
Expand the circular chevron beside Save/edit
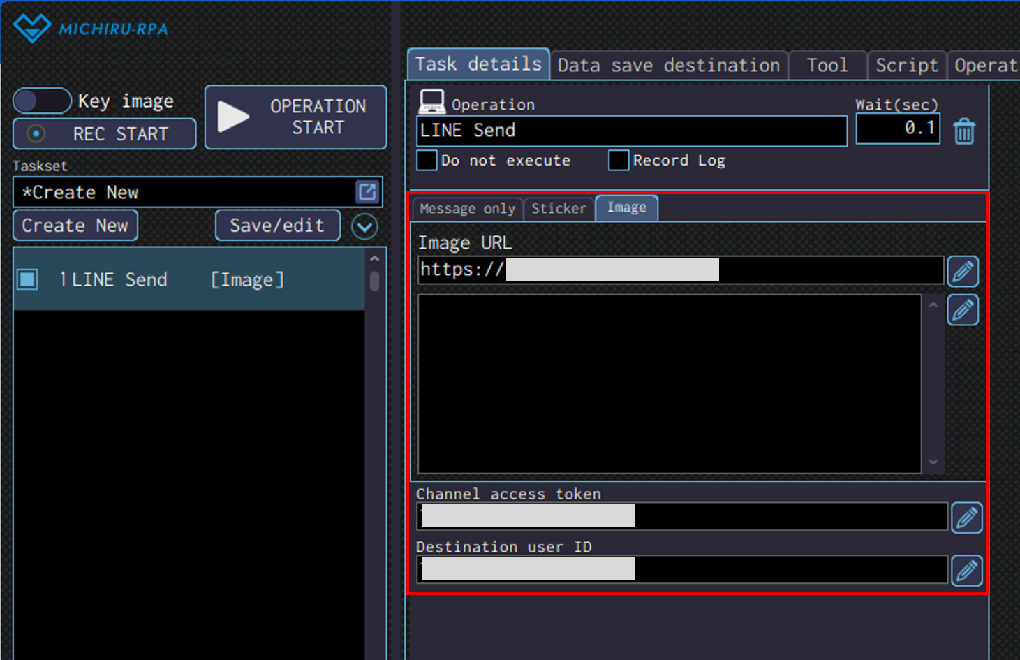[x=364, y=226]
